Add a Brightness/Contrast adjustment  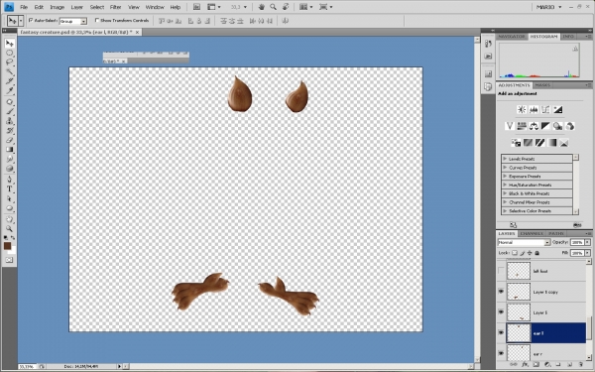[x=522, y=110]
